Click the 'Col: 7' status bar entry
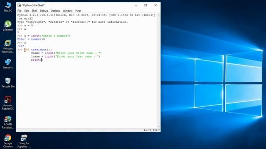266x149 pixels. [x=156, y=130]
